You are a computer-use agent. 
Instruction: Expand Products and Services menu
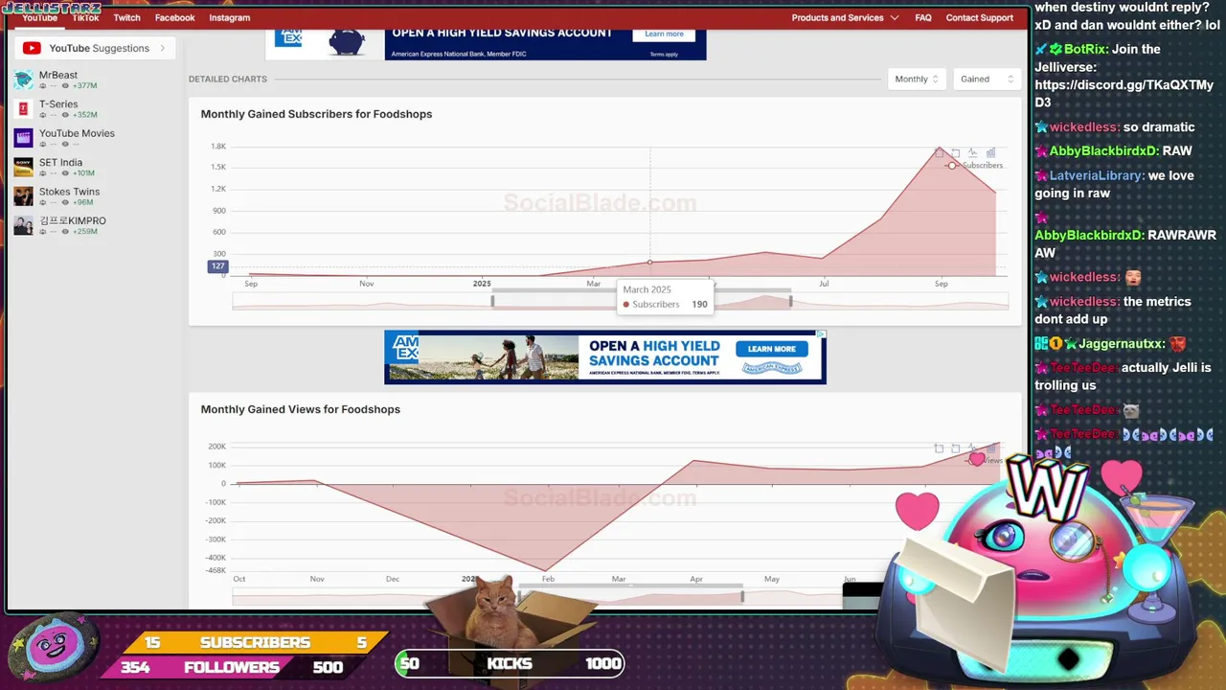click(845, 17)
